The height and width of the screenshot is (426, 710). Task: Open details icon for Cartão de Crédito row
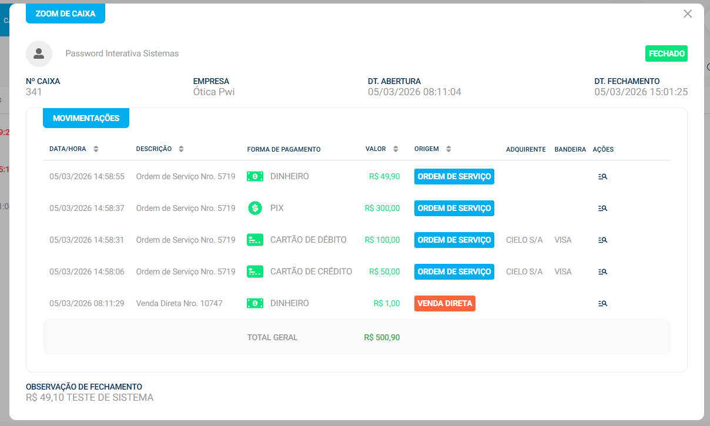[602, 271]
